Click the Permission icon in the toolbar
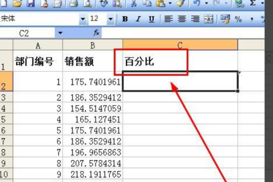The image size is (273, 182). pyautogui.click(x=44, y=3)
